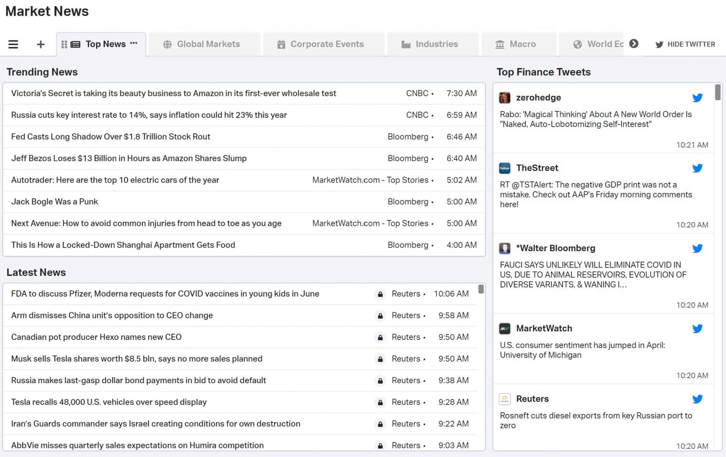This screenshot has height=457, width=726.
Task: Open Top News tab three-dots options
Action: pyautogui.click(x=134, y=43)
